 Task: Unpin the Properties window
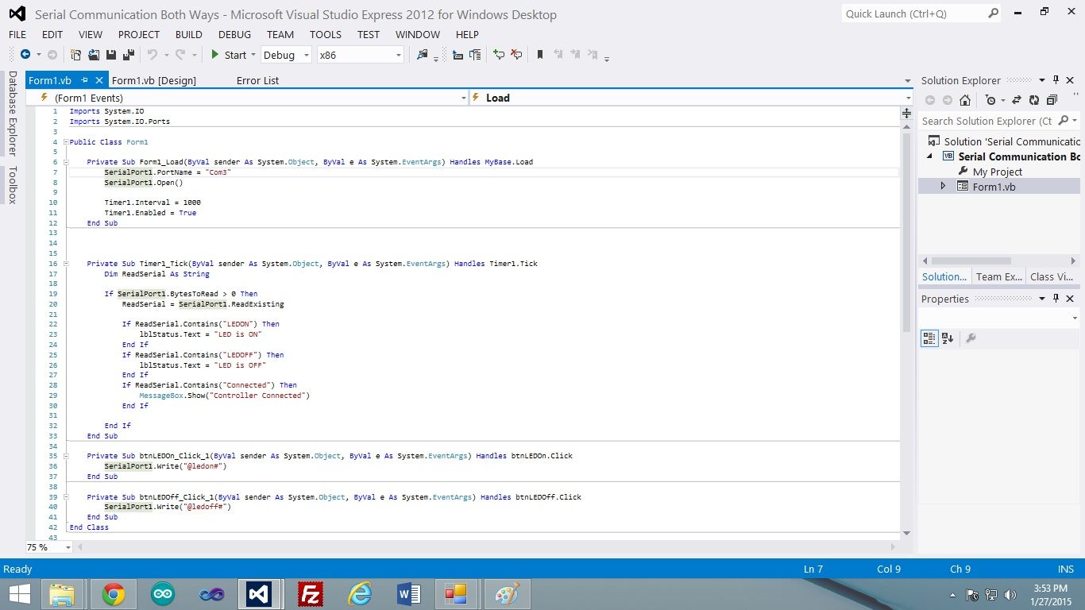(1056, 299)
